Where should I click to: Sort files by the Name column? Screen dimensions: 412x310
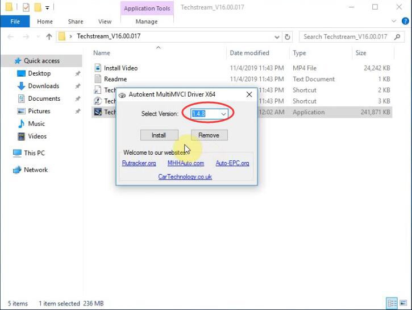[x=102, y=53]
